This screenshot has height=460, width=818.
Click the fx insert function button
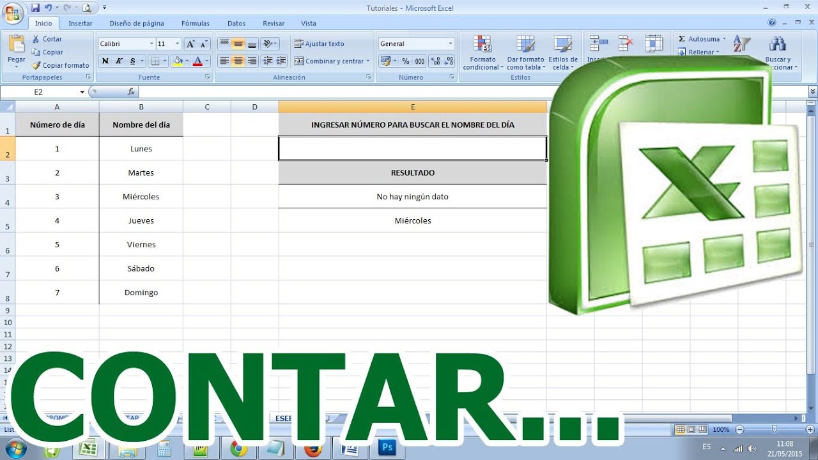131,92
